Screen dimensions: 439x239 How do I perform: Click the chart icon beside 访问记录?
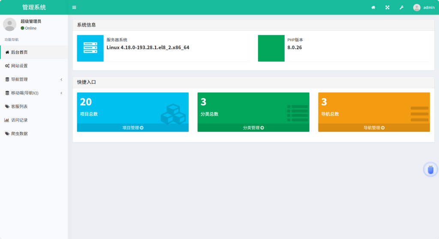[x=7, y=120]
